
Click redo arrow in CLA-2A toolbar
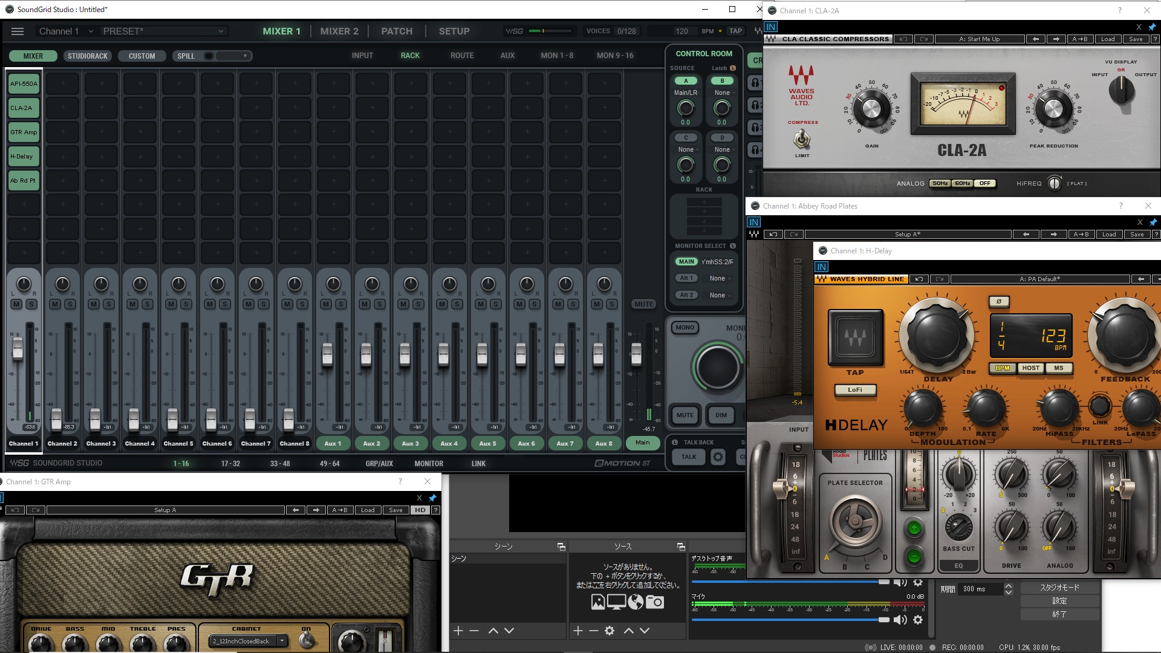click(924, 39)
